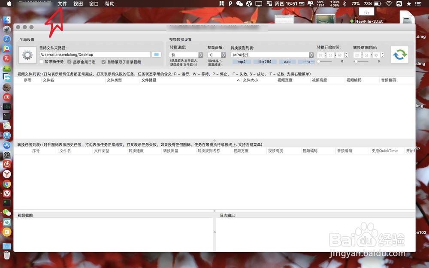Image resolution: width=429 pixels, height=268 pixels.
Task: Uncheck 自动读取子目录视频 option
Action: click(104, 62)
